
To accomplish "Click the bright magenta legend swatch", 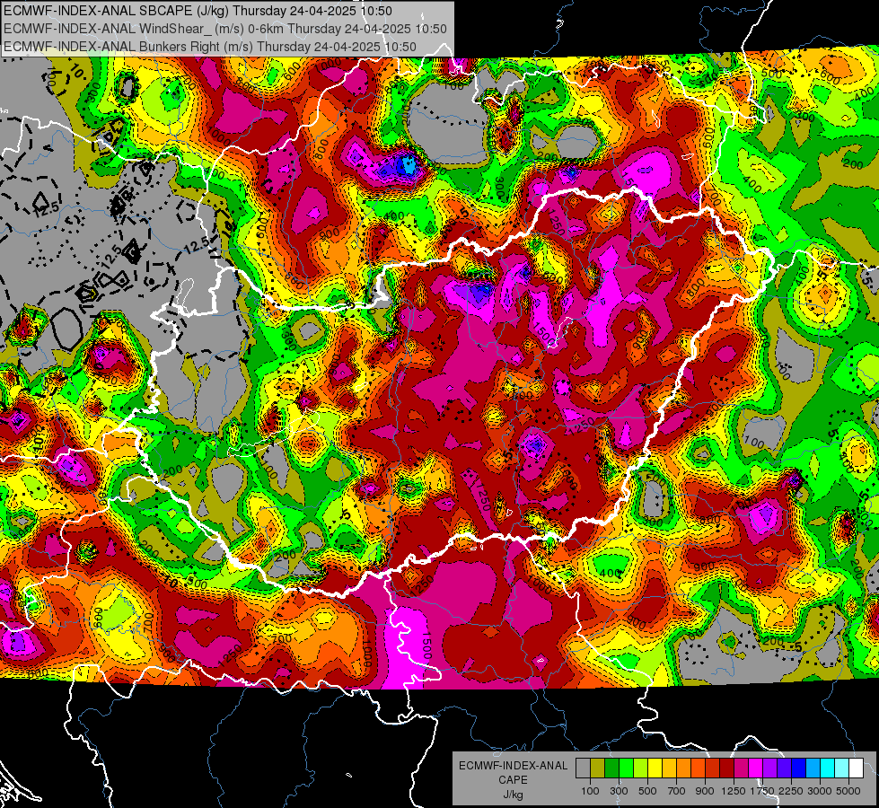I will coord(756,768).
